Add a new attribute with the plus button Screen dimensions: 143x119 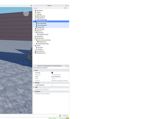(x=68, y=91)
